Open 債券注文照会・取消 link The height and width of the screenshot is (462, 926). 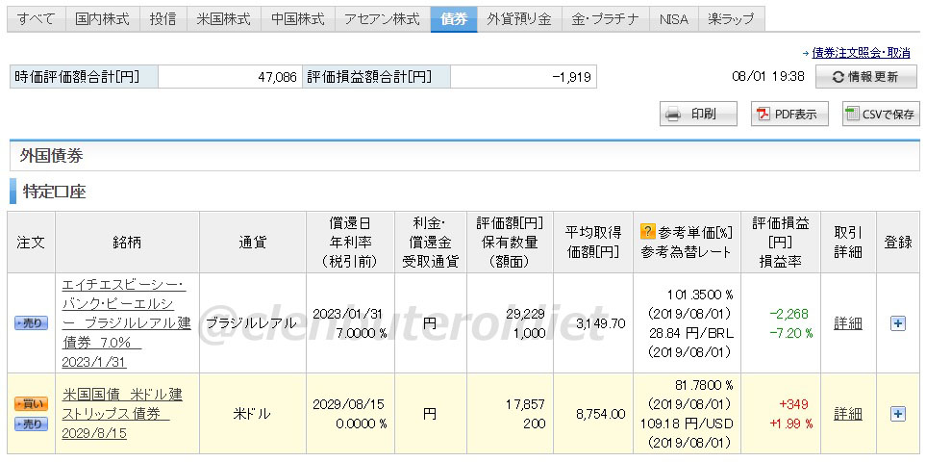pyautogui.click(x=861, y=53)
